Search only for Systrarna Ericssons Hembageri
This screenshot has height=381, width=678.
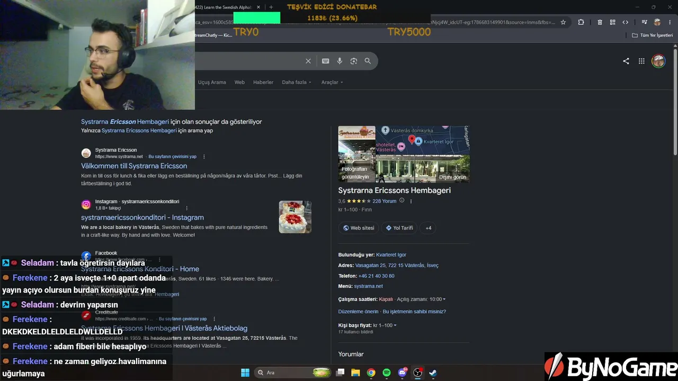point(139,130)
